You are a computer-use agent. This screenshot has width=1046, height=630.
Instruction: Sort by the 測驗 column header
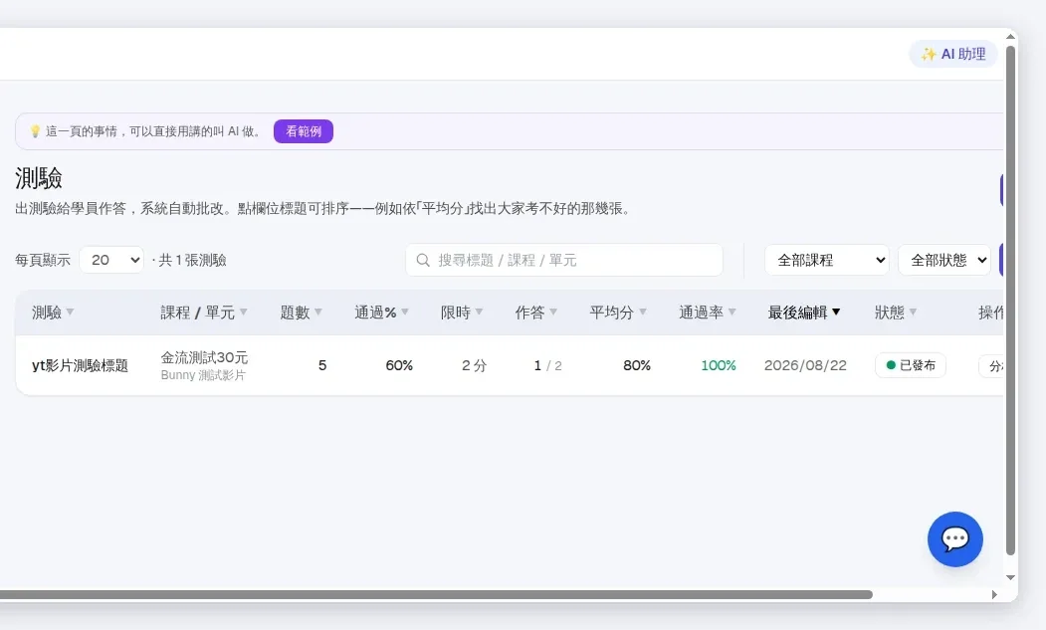click(x=53, y=313)
